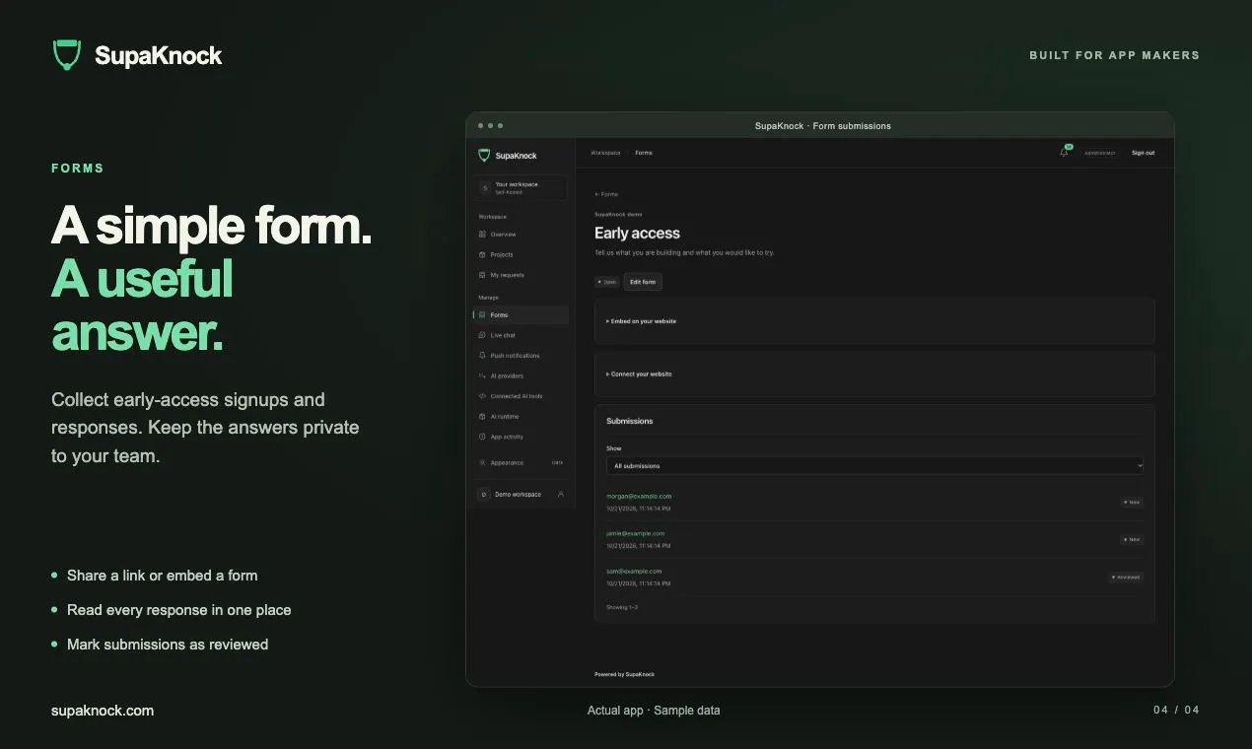
Task: Click the Connected AI tools code icon
Action: pyautogui.click(x=482, y=396)
